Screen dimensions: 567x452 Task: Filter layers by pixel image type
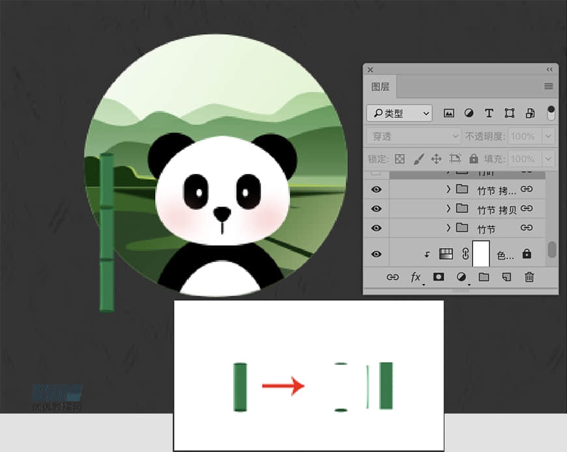pos(449,113)
